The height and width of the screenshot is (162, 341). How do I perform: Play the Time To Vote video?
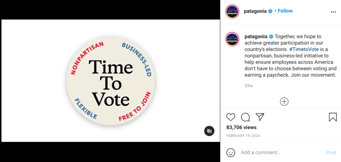point(111,81)
